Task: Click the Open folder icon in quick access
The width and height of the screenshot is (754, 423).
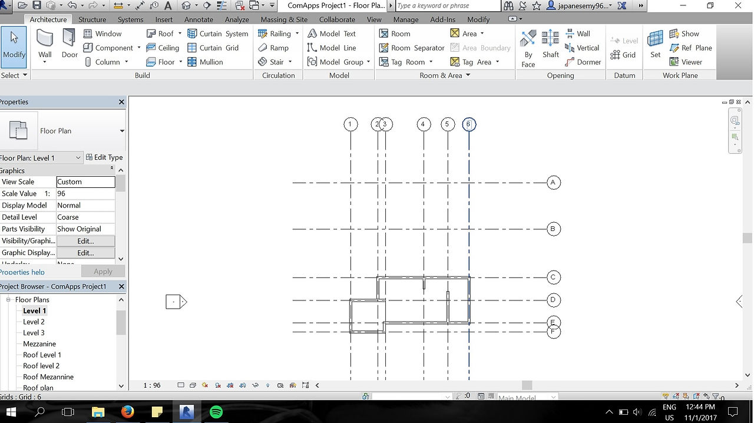Action: point(22,5)
